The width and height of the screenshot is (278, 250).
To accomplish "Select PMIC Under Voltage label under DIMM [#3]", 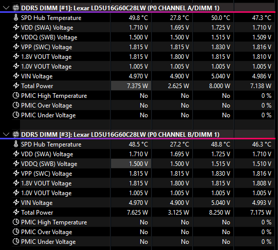I will pyautogui.click(x=48, y=242).
